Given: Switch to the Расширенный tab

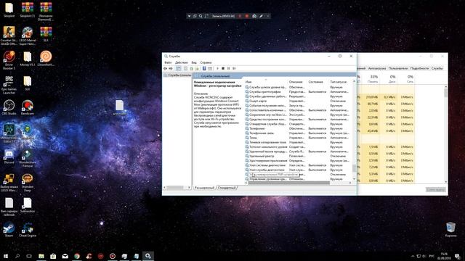Looking at the screenshot, I should (204, 188).
